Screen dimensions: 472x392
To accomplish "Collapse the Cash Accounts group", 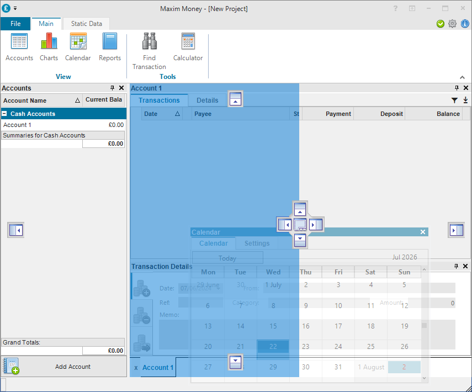I will click(x=4, y=114).
